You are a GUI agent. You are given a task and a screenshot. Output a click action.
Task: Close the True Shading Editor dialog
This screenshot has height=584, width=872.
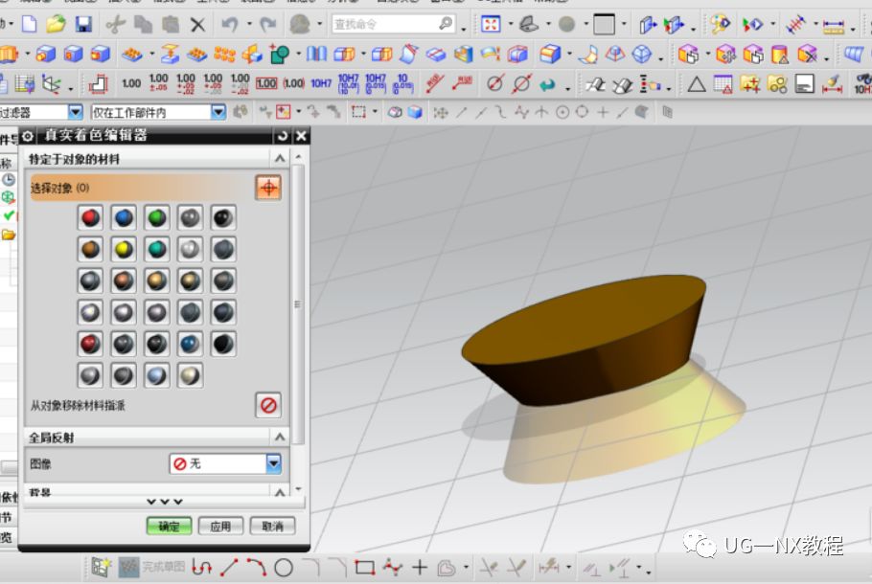click(x=301, y=136)
